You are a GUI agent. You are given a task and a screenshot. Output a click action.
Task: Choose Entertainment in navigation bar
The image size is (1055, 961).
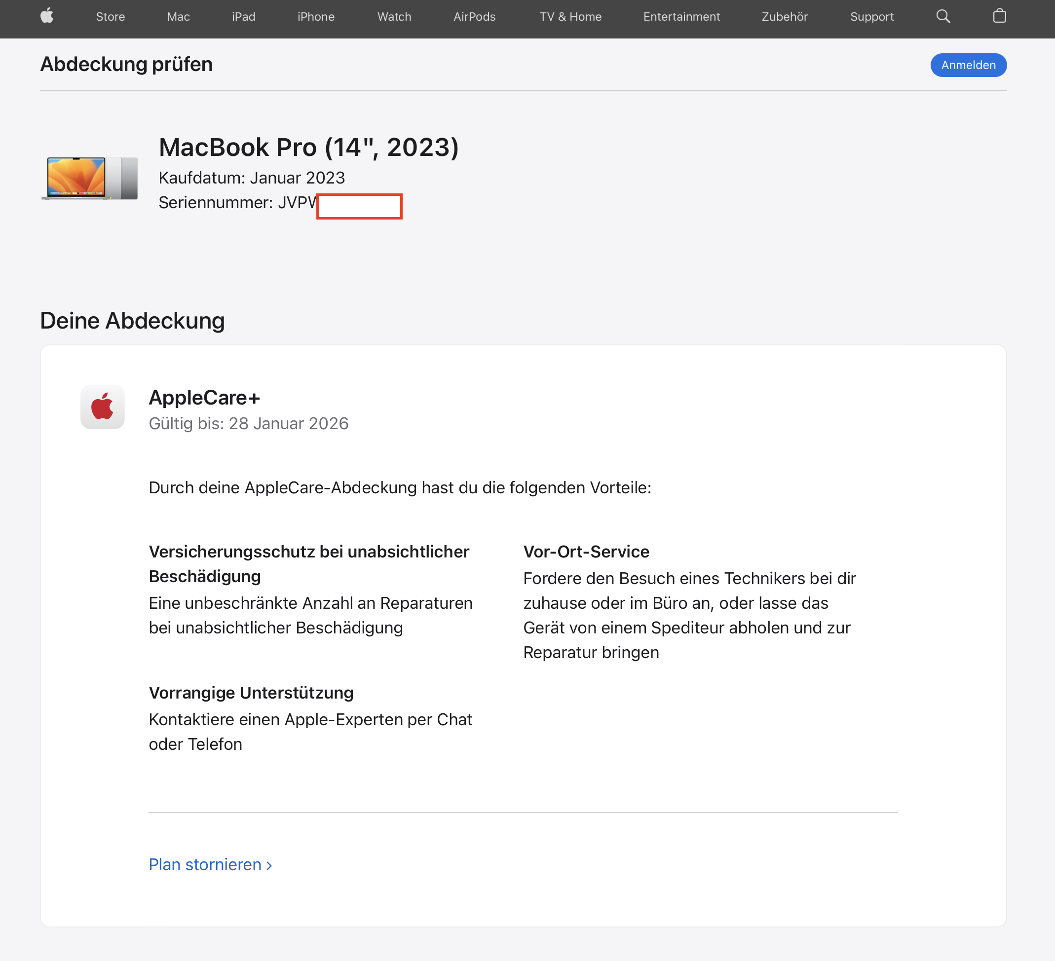[681, 17]
